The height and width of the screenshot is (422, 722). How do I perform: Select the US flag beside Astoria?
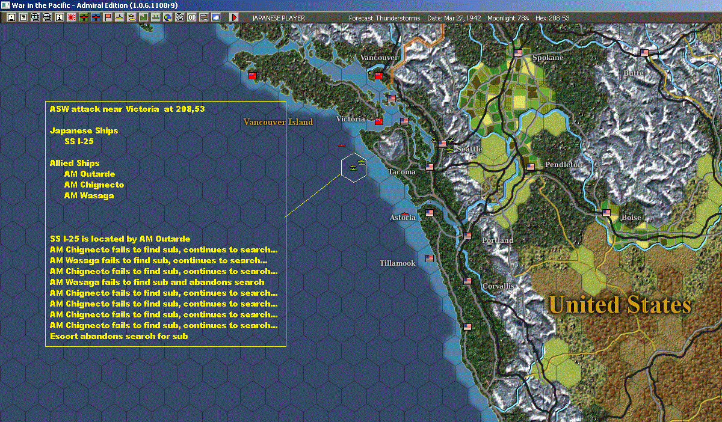click(x=430, y=213)
